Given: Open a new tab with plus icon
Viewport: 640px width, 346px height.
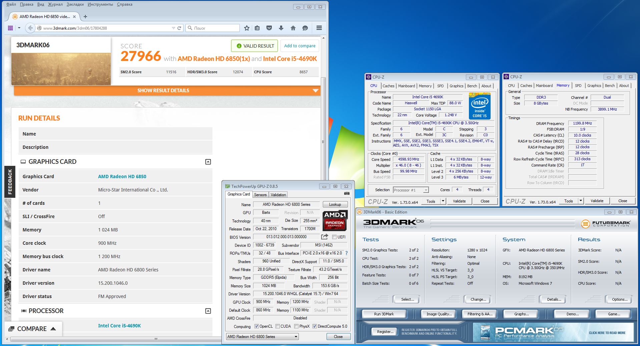Looking at the screenshot, I should point(85,17).
